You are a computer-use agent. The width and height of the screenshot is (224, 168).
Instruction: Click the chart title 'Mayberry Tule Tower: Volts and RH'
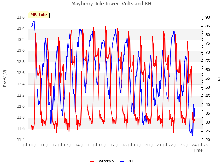point(111,4)
